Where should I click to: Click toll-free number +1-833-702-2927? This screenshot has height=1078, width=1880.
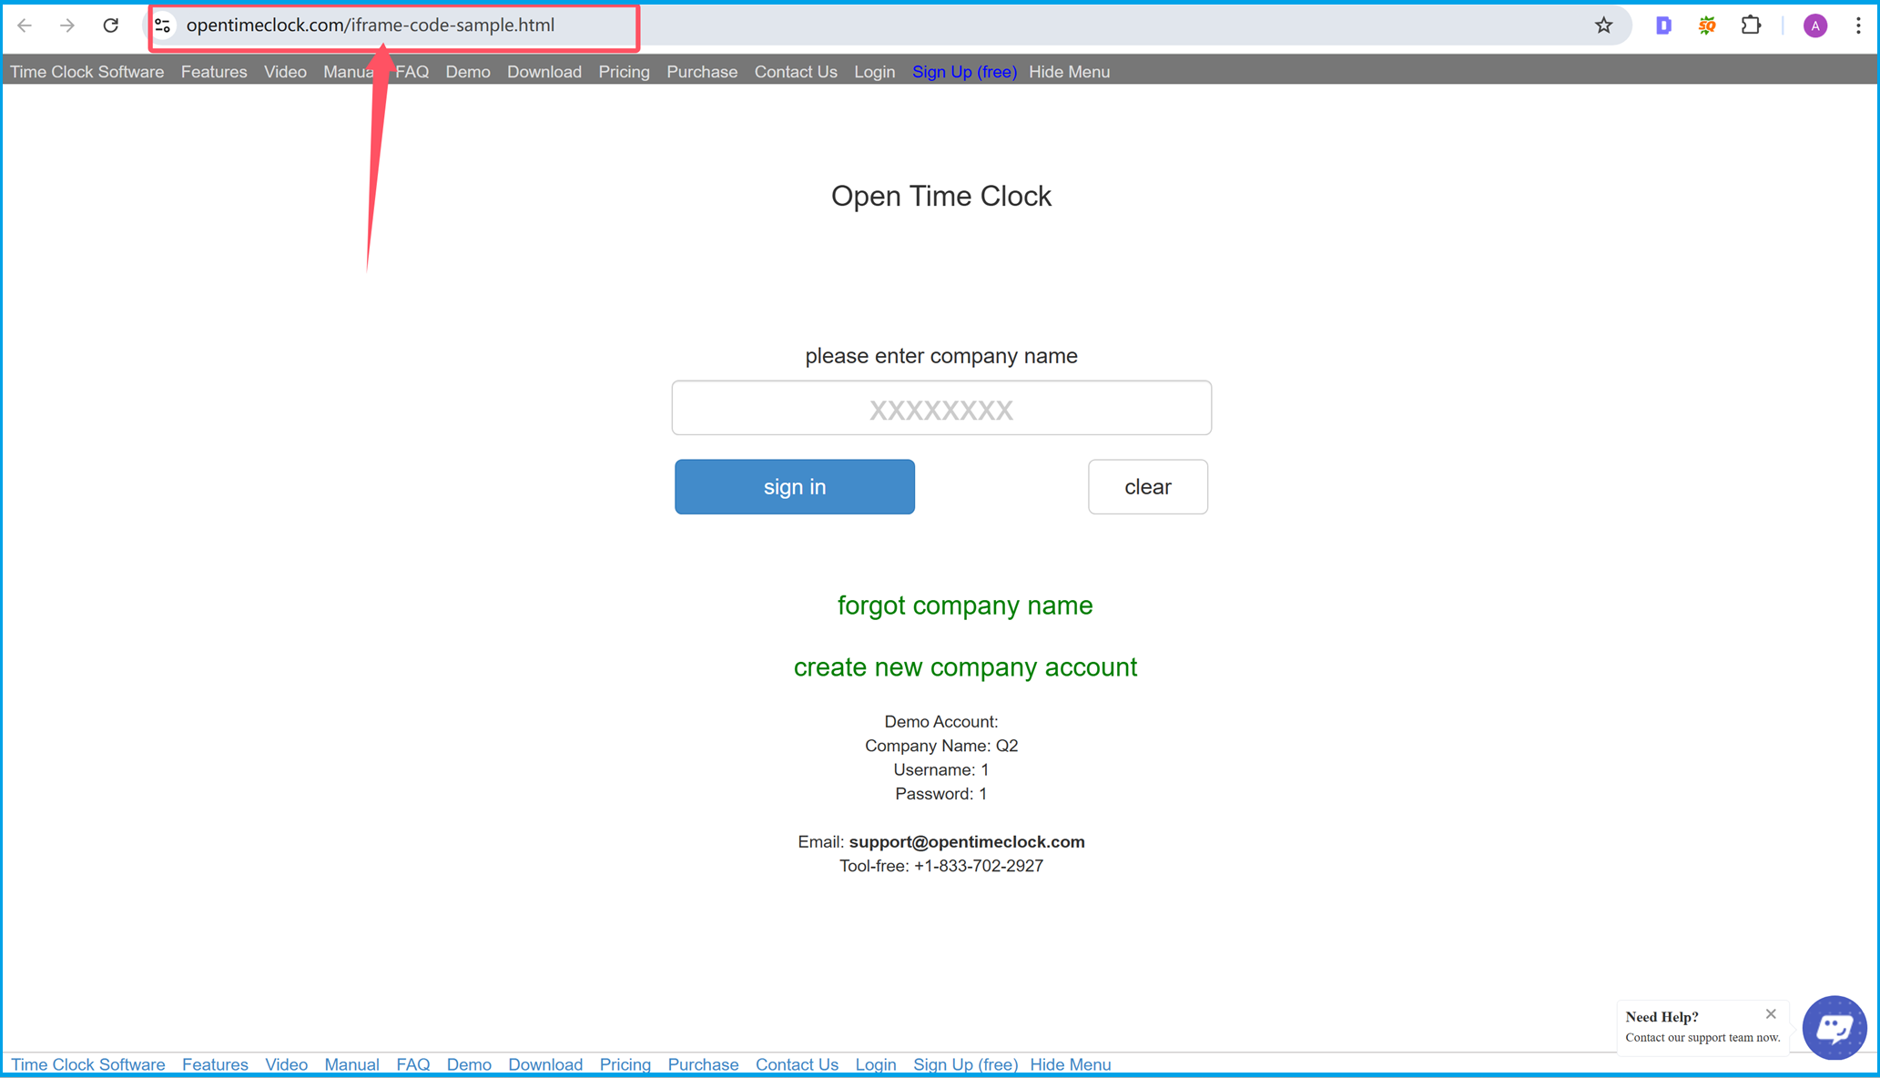979,866
